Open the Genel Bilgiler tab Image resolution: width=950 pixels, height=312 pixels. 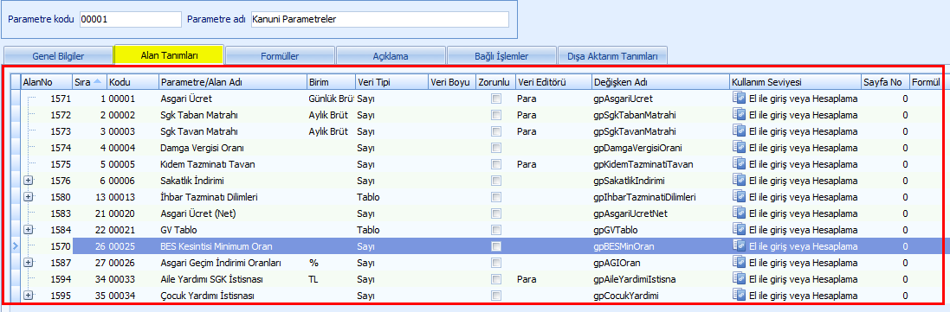pyautogui.click(x=58, y=55)
